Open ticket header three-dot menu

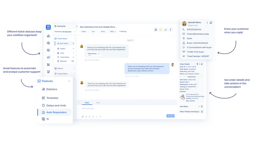tap(171, 30)
